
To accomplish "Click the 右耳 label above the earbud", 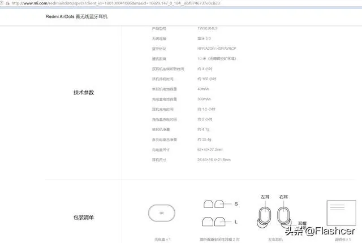I will [x=283, y=197].
